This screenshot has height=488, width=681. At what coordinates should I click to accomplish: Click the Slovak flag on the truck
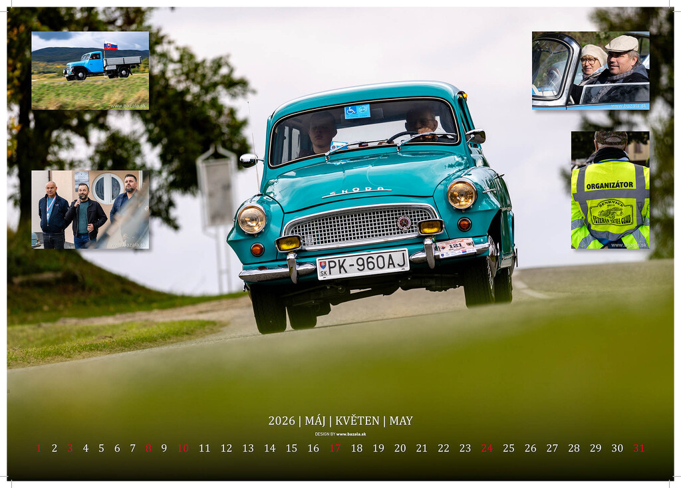(x=110, y=47)
